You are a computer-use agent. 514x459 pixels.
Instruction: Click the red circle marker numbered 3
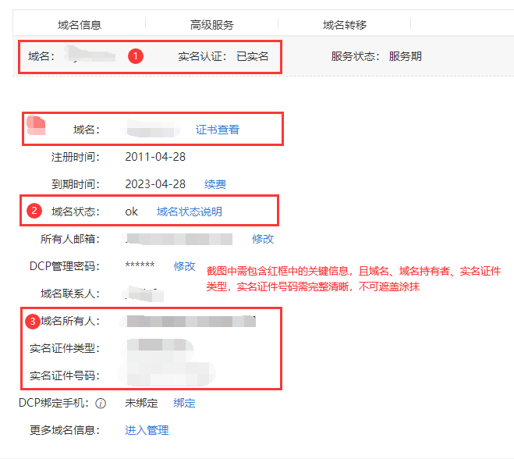tap(32, 321)
